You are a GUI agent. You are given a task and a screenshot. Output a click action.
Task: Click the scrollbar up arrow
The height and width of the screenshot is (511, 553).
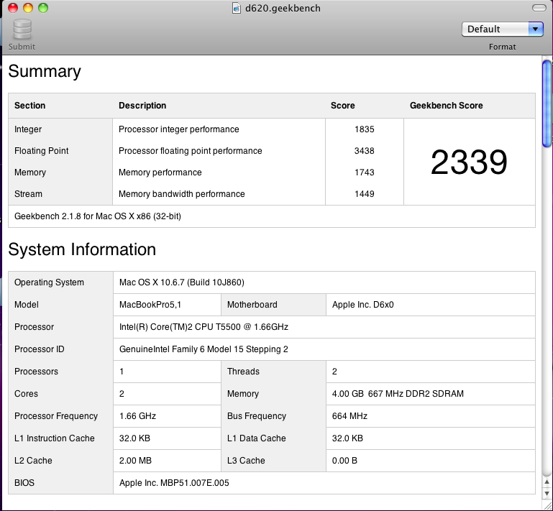547,482
